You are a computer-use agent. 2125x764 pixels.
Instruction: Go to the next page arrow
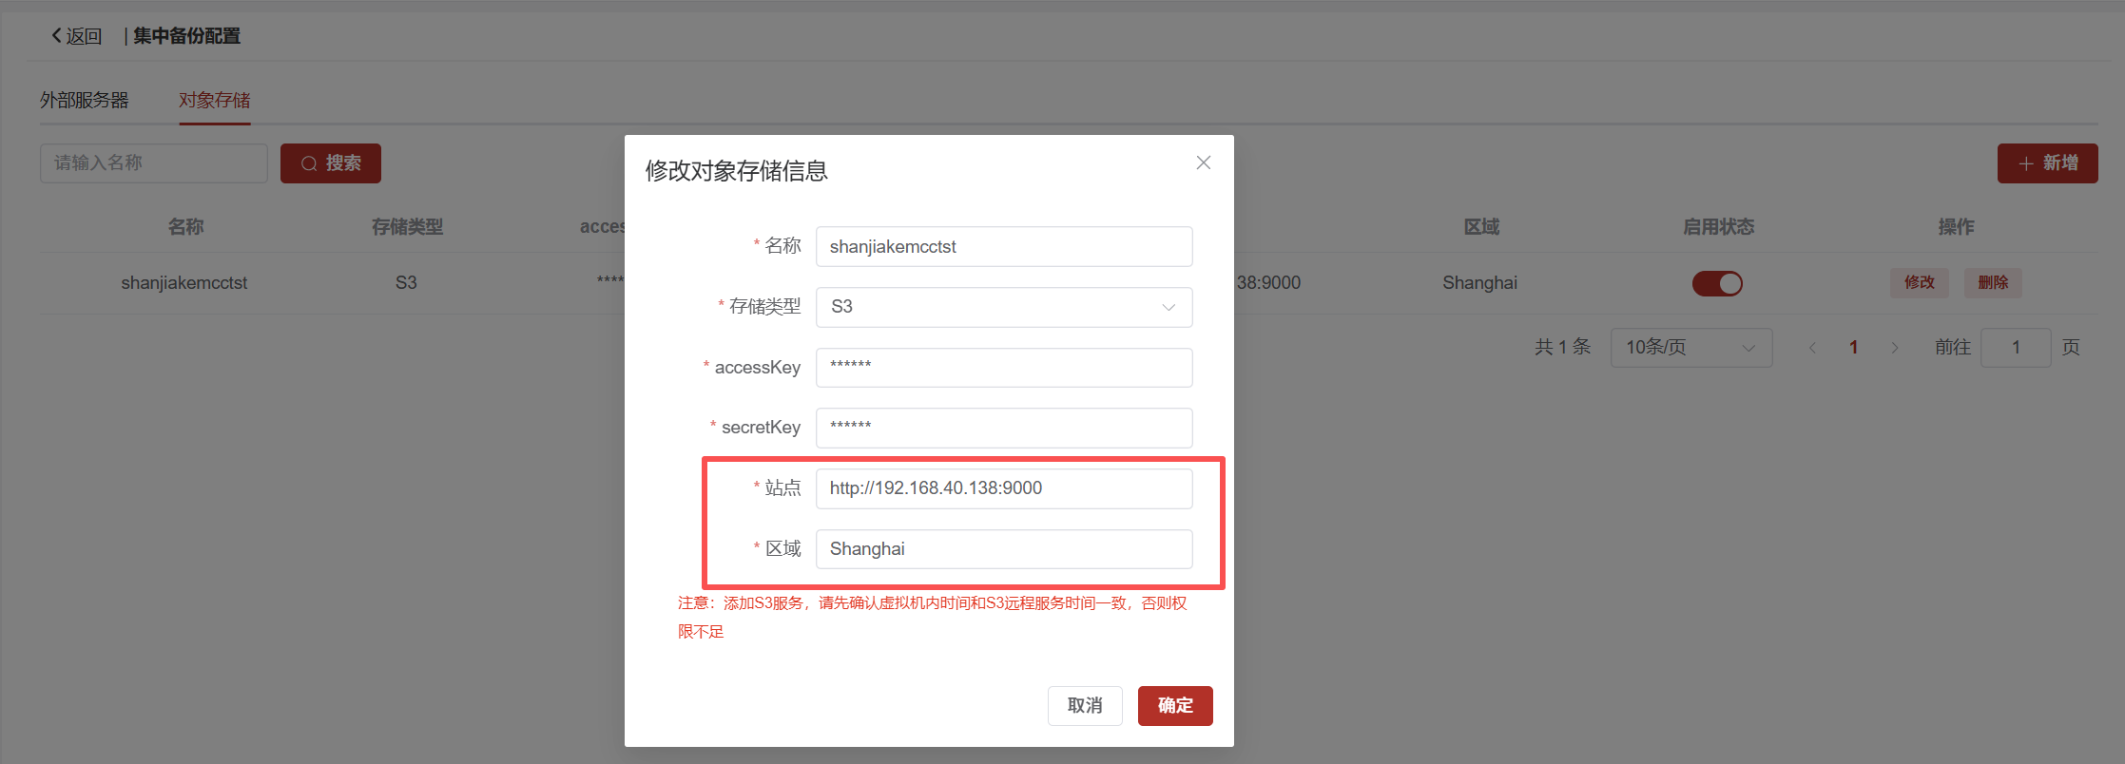(1894, 348)
